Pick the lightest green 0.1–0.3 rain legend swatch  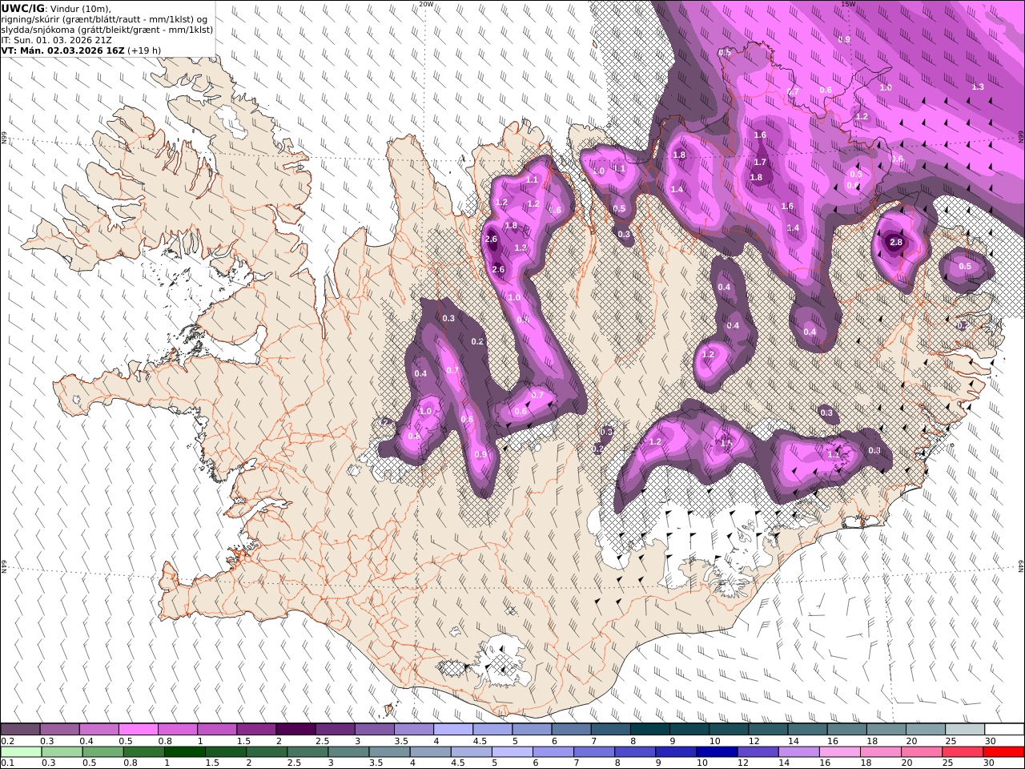(x=21, y=752)
